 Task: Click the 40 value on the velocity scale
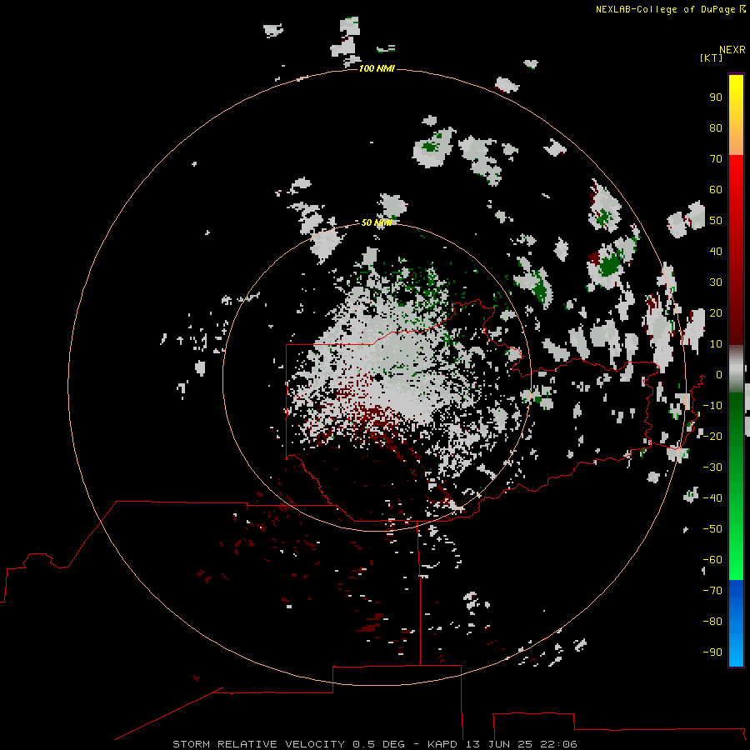point(716,252)
